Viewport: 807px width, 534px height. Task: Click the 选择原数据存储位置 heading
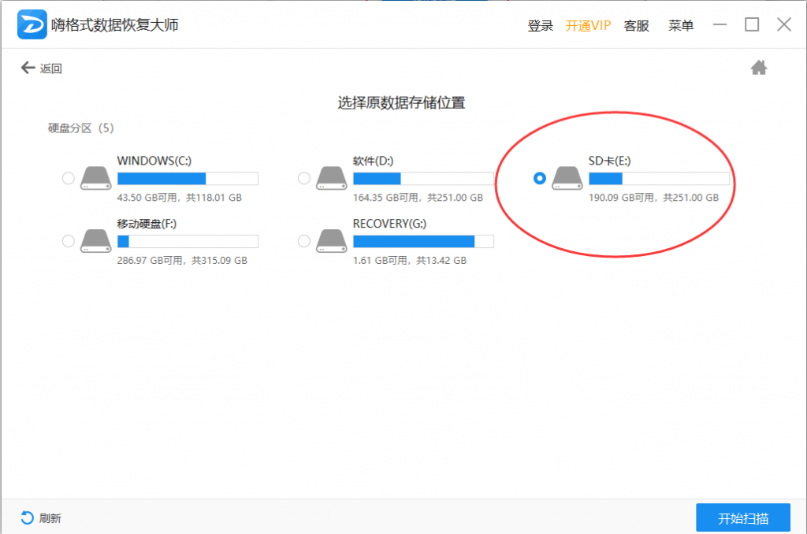(x=401, y=103)
